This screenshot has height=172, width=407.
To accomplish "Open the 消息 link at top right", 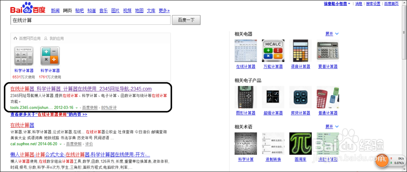I will (x=359, y=4).
